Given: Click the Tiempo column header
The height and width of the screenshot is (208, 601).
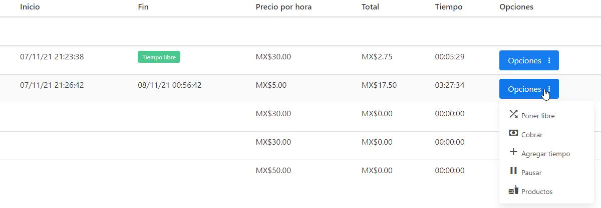Looking at the screenshot, I should coord(449,7).
